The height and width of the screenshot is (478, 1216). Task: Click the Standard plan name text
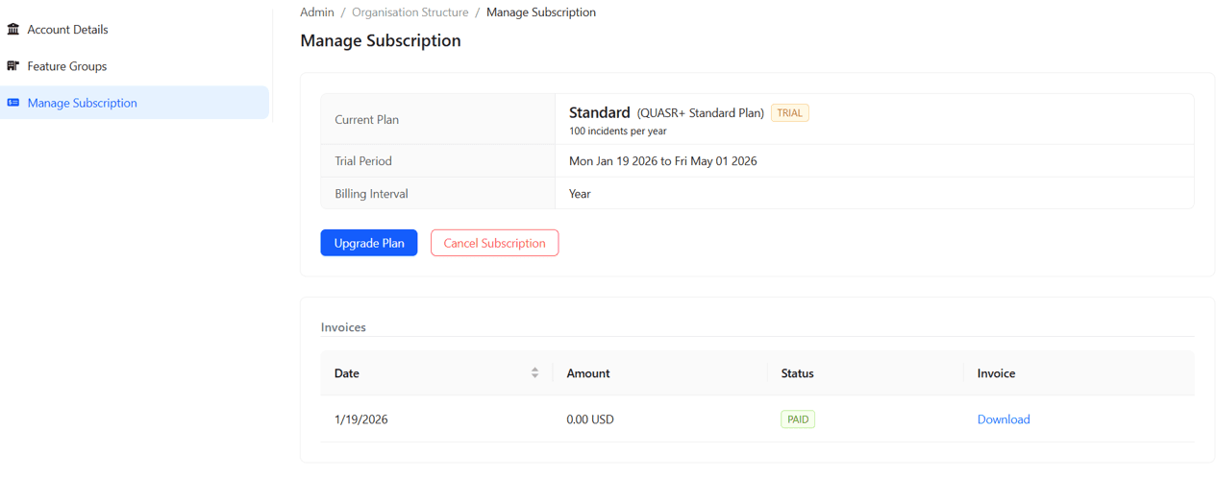click(x=599, y=113)
